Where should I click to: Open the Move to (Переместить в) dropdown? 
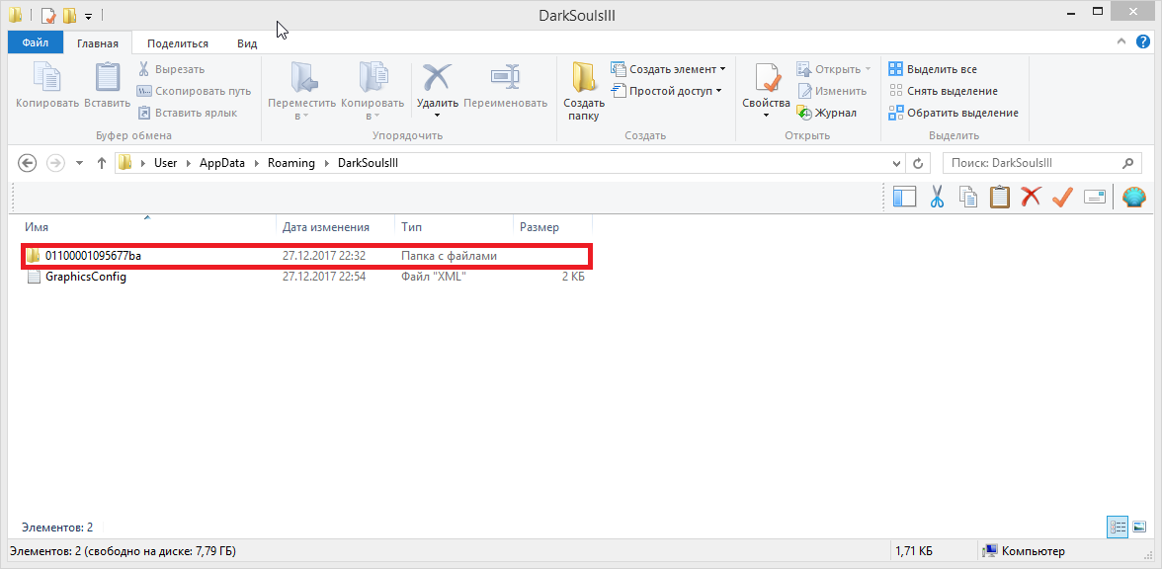pos(301,91)
